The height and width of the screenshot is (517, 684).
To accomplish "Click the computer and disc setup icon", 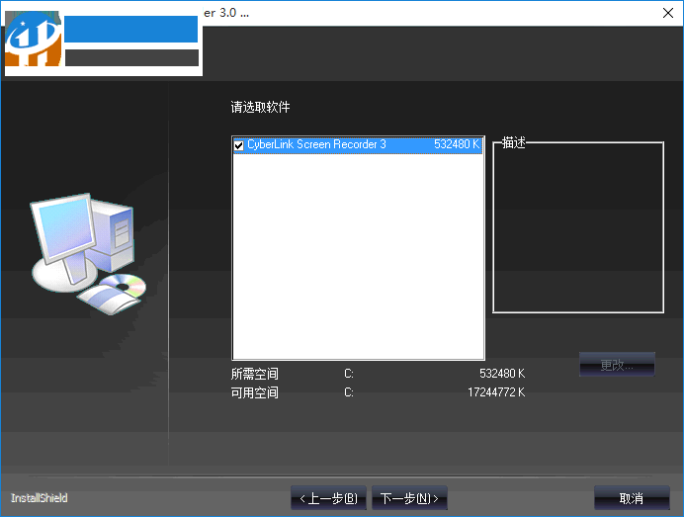I will click(89, 254).
